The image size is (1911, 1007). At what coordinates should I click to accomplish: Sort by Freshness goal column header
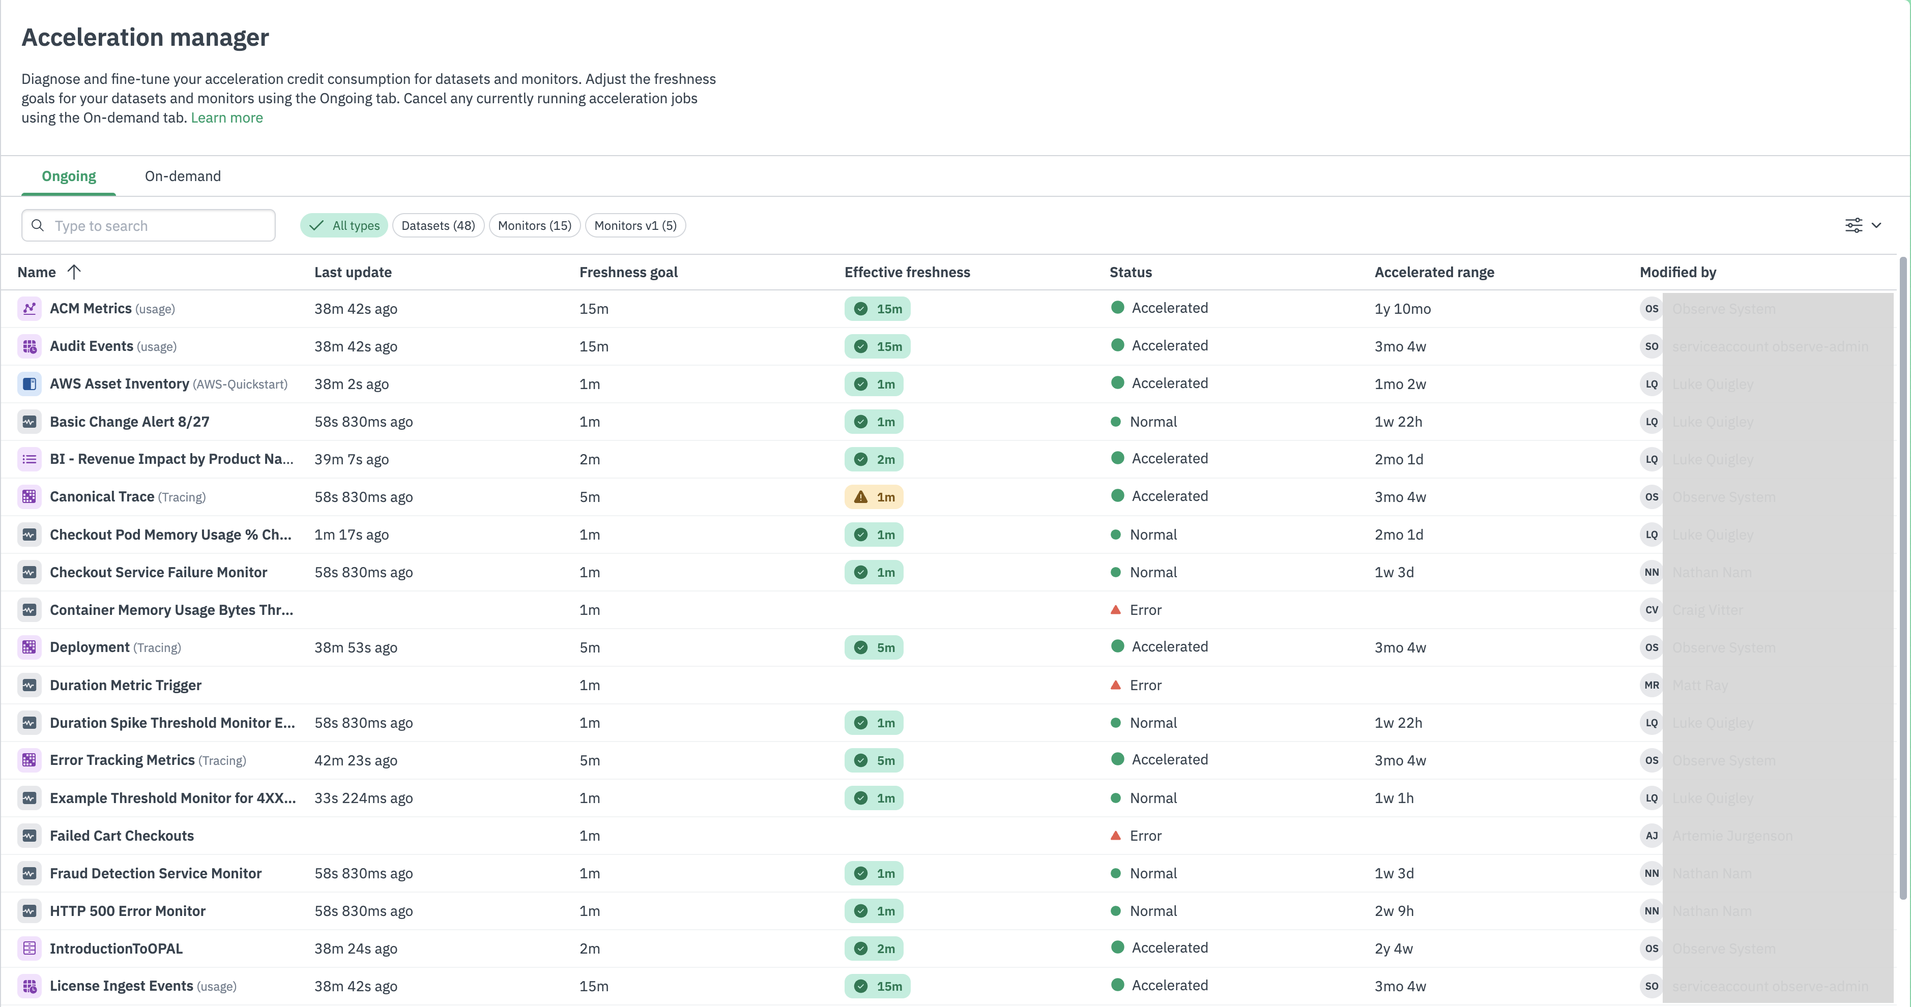click(x=628, y=272)
